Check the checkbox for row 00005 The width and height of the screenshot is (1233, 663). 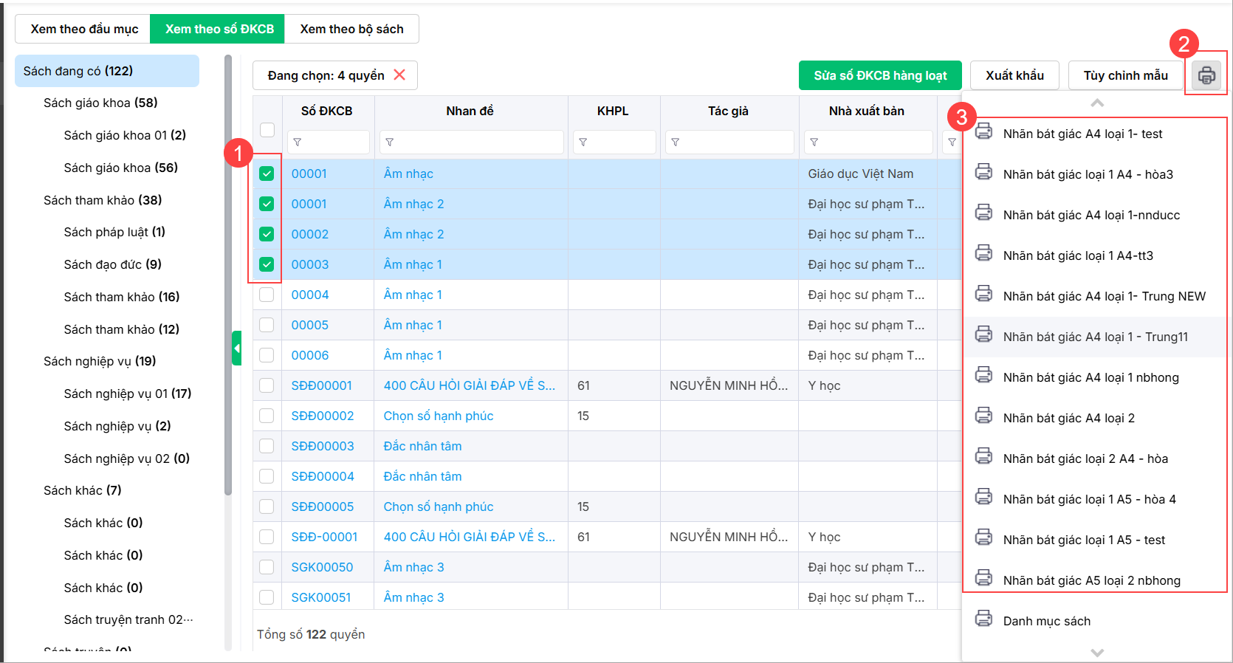click(x=267, y=325)
